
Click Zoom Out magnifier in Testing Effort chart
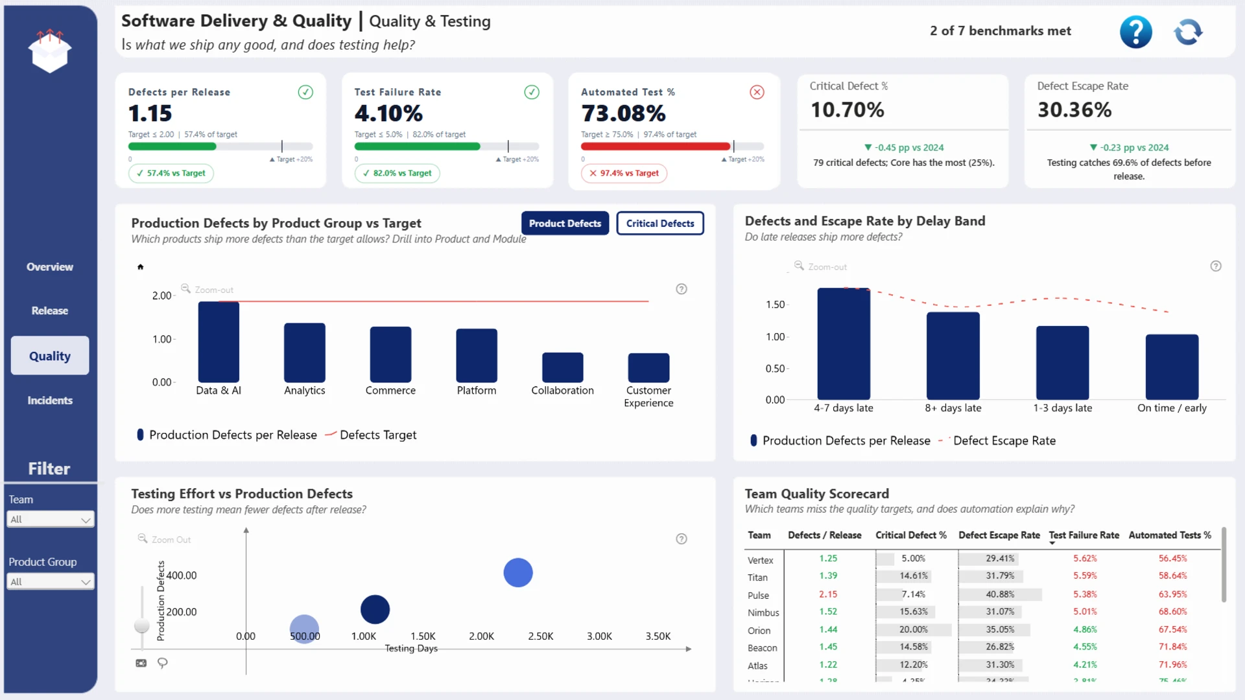tap(143, 539)
